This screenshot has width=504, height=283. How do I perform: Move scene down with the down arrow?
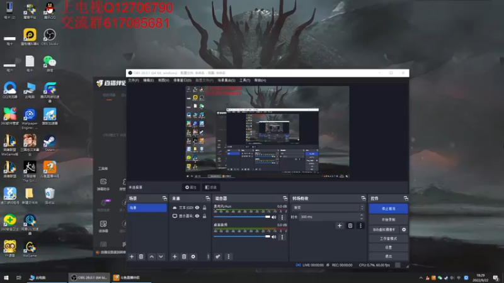coord(161,257)
